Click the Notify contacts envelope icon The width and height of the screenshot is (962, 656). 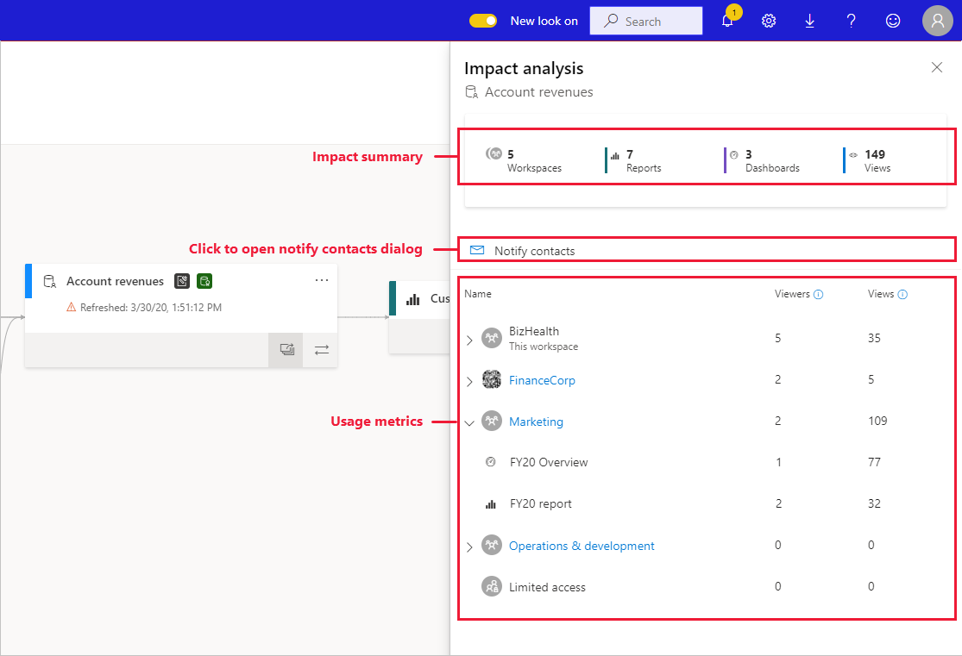point(477,249)
